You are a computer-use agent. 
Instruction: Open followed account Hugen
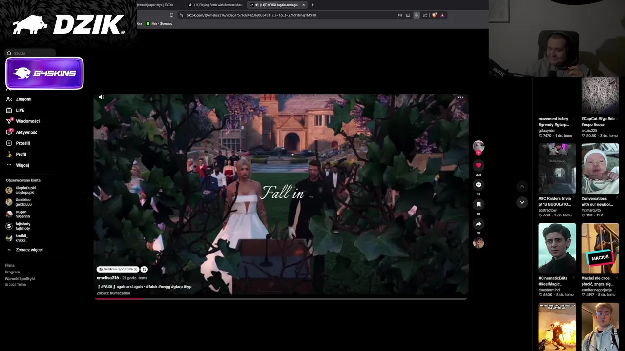point(18,214)
